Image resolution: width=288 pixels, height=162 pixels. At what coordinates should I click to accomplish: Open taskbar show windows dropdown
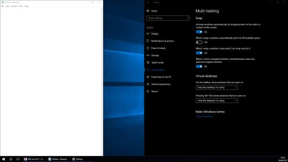click(x=217, y=87)
